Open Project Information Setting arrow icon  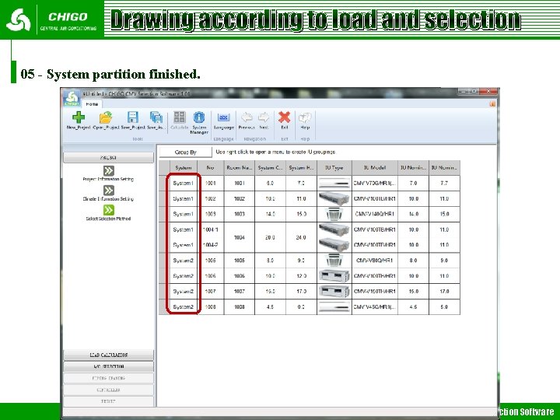[109, 170]
